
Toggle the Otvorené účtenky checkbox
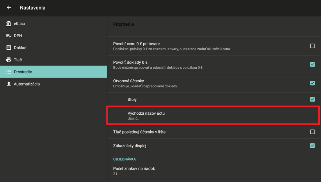coord(312,83)
